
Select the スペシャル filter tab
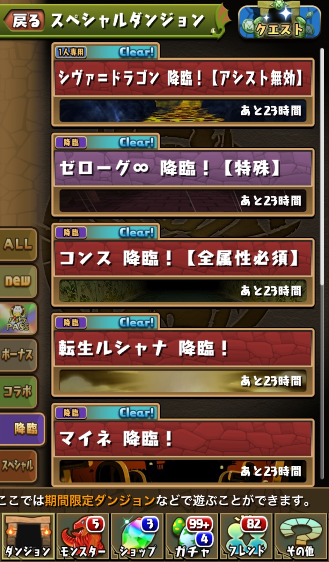[x=18, y=466]
